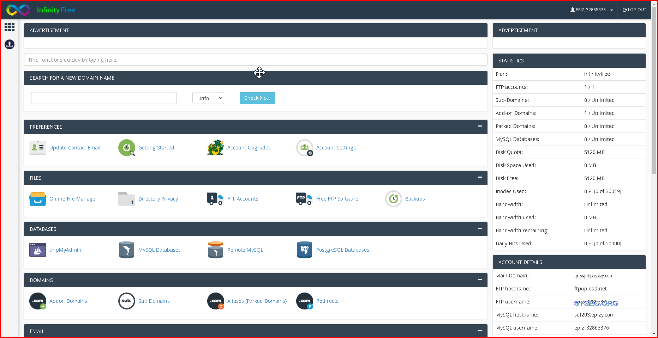Open the Online File Manager link
The height and width of the screenshot is (338, 658).
[73, 199]
